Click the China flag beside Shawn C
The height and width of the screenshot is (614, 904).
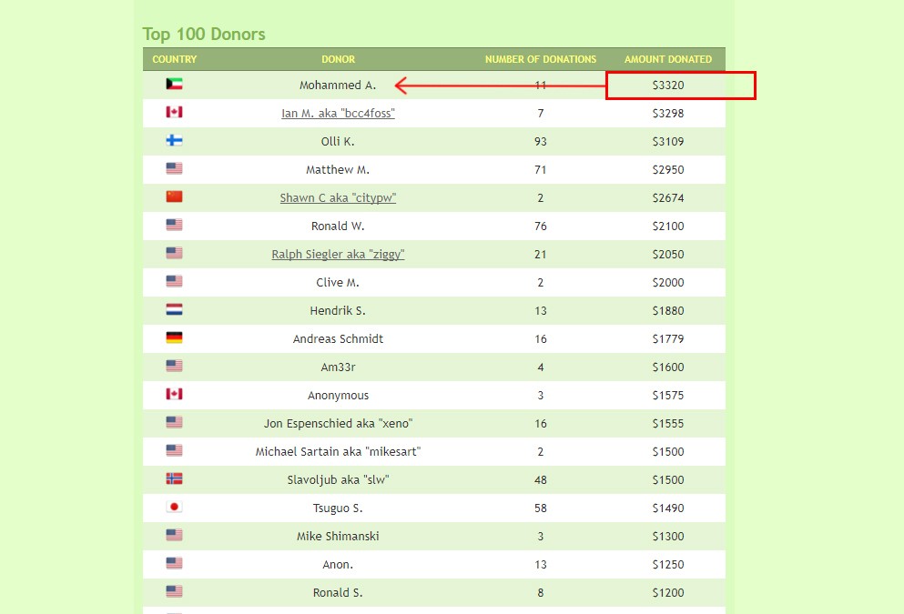174,197
